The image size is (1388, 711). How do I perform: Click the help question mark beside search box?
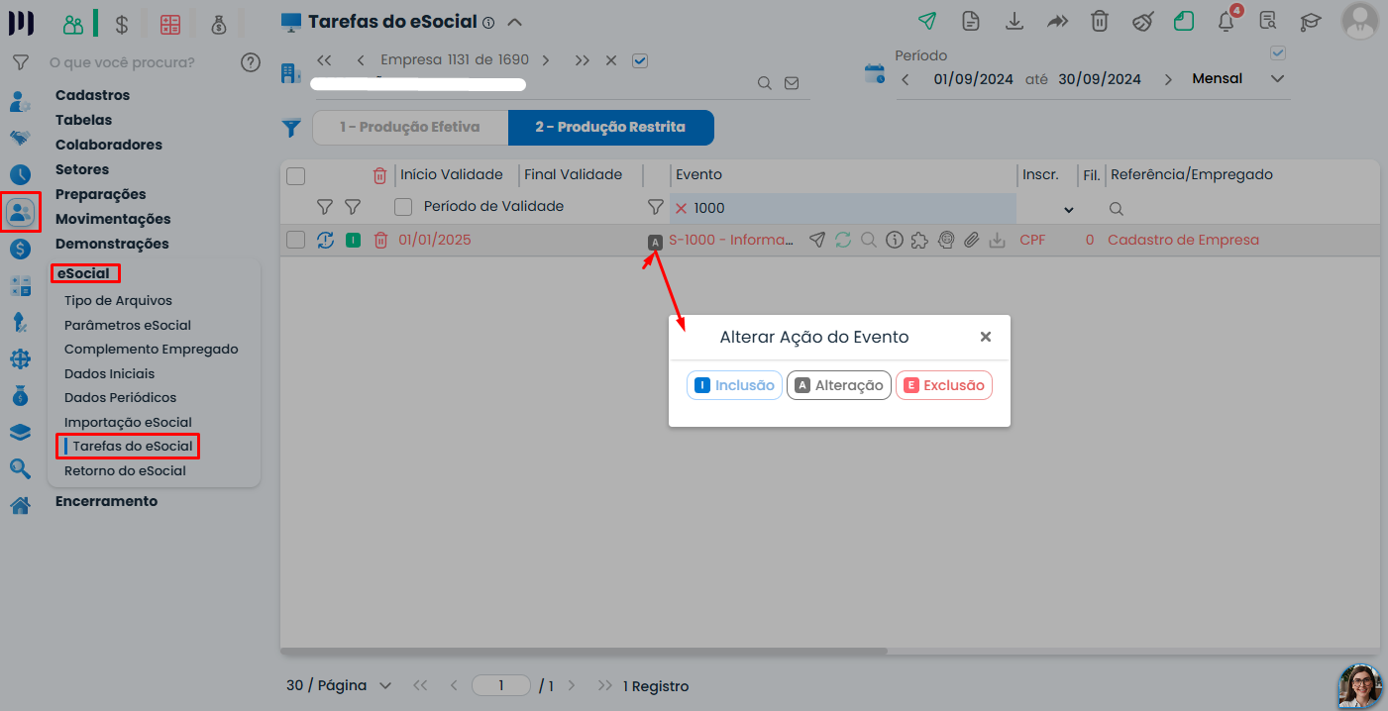251,62
